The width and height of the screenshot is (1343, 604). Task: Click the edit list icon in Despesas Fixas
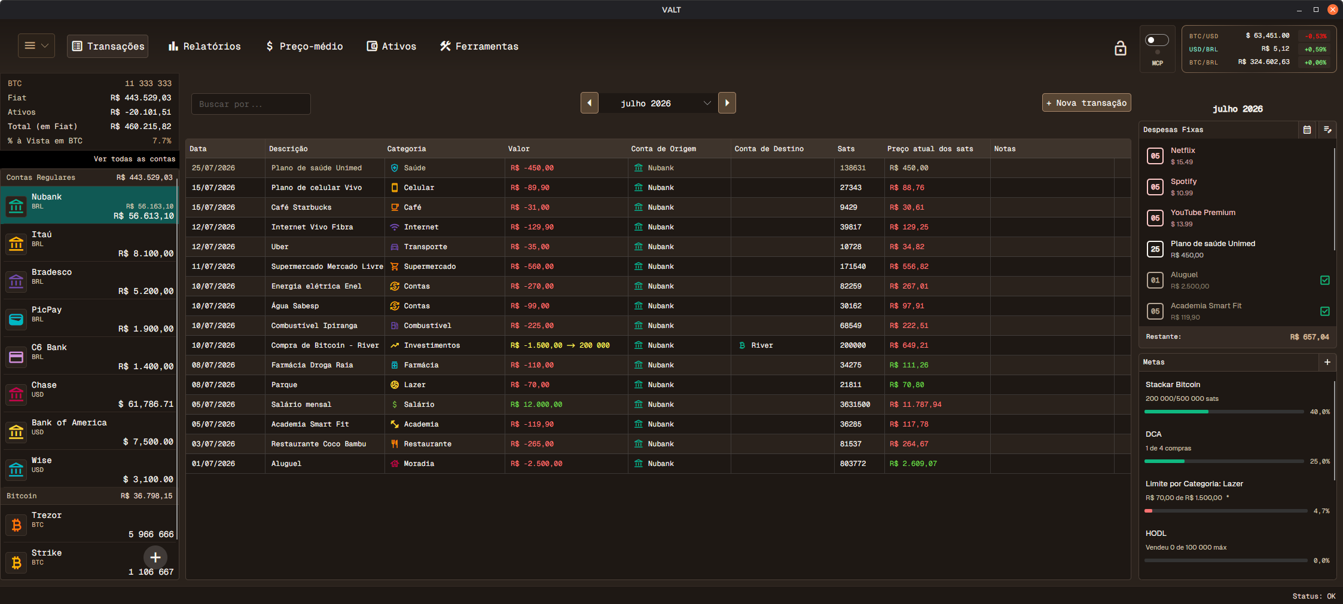[1327, 130]
